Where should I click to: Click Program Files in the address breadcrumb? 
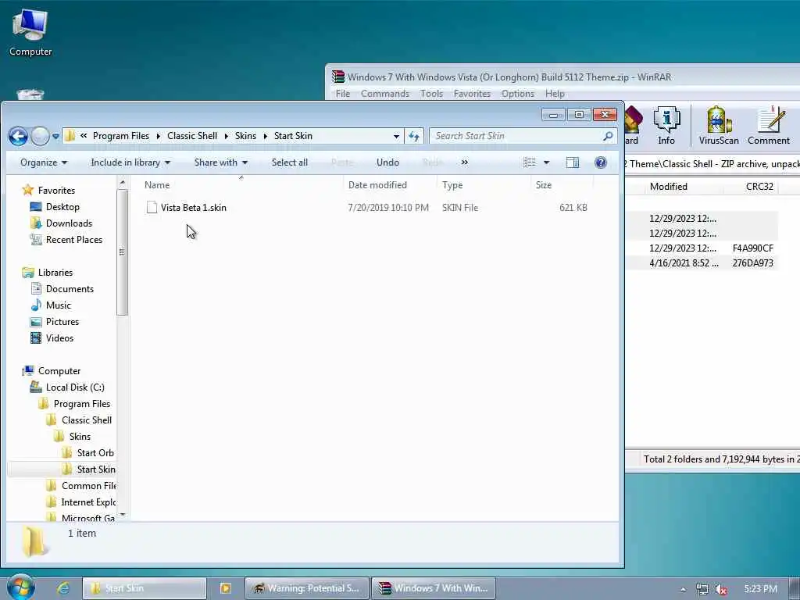121,136
